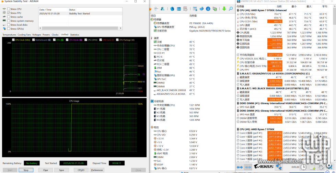Click the green download arrow icon
The image size is (336, 173).
click(x=224, y=9)
